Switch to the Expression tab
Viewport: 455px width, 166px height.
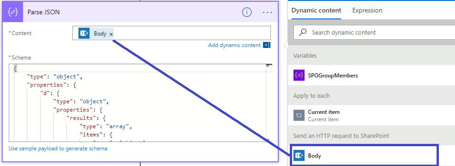pos(367,11)
